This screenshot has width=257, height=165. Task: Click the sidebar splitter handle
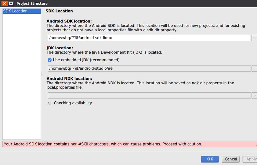[42, 74]
